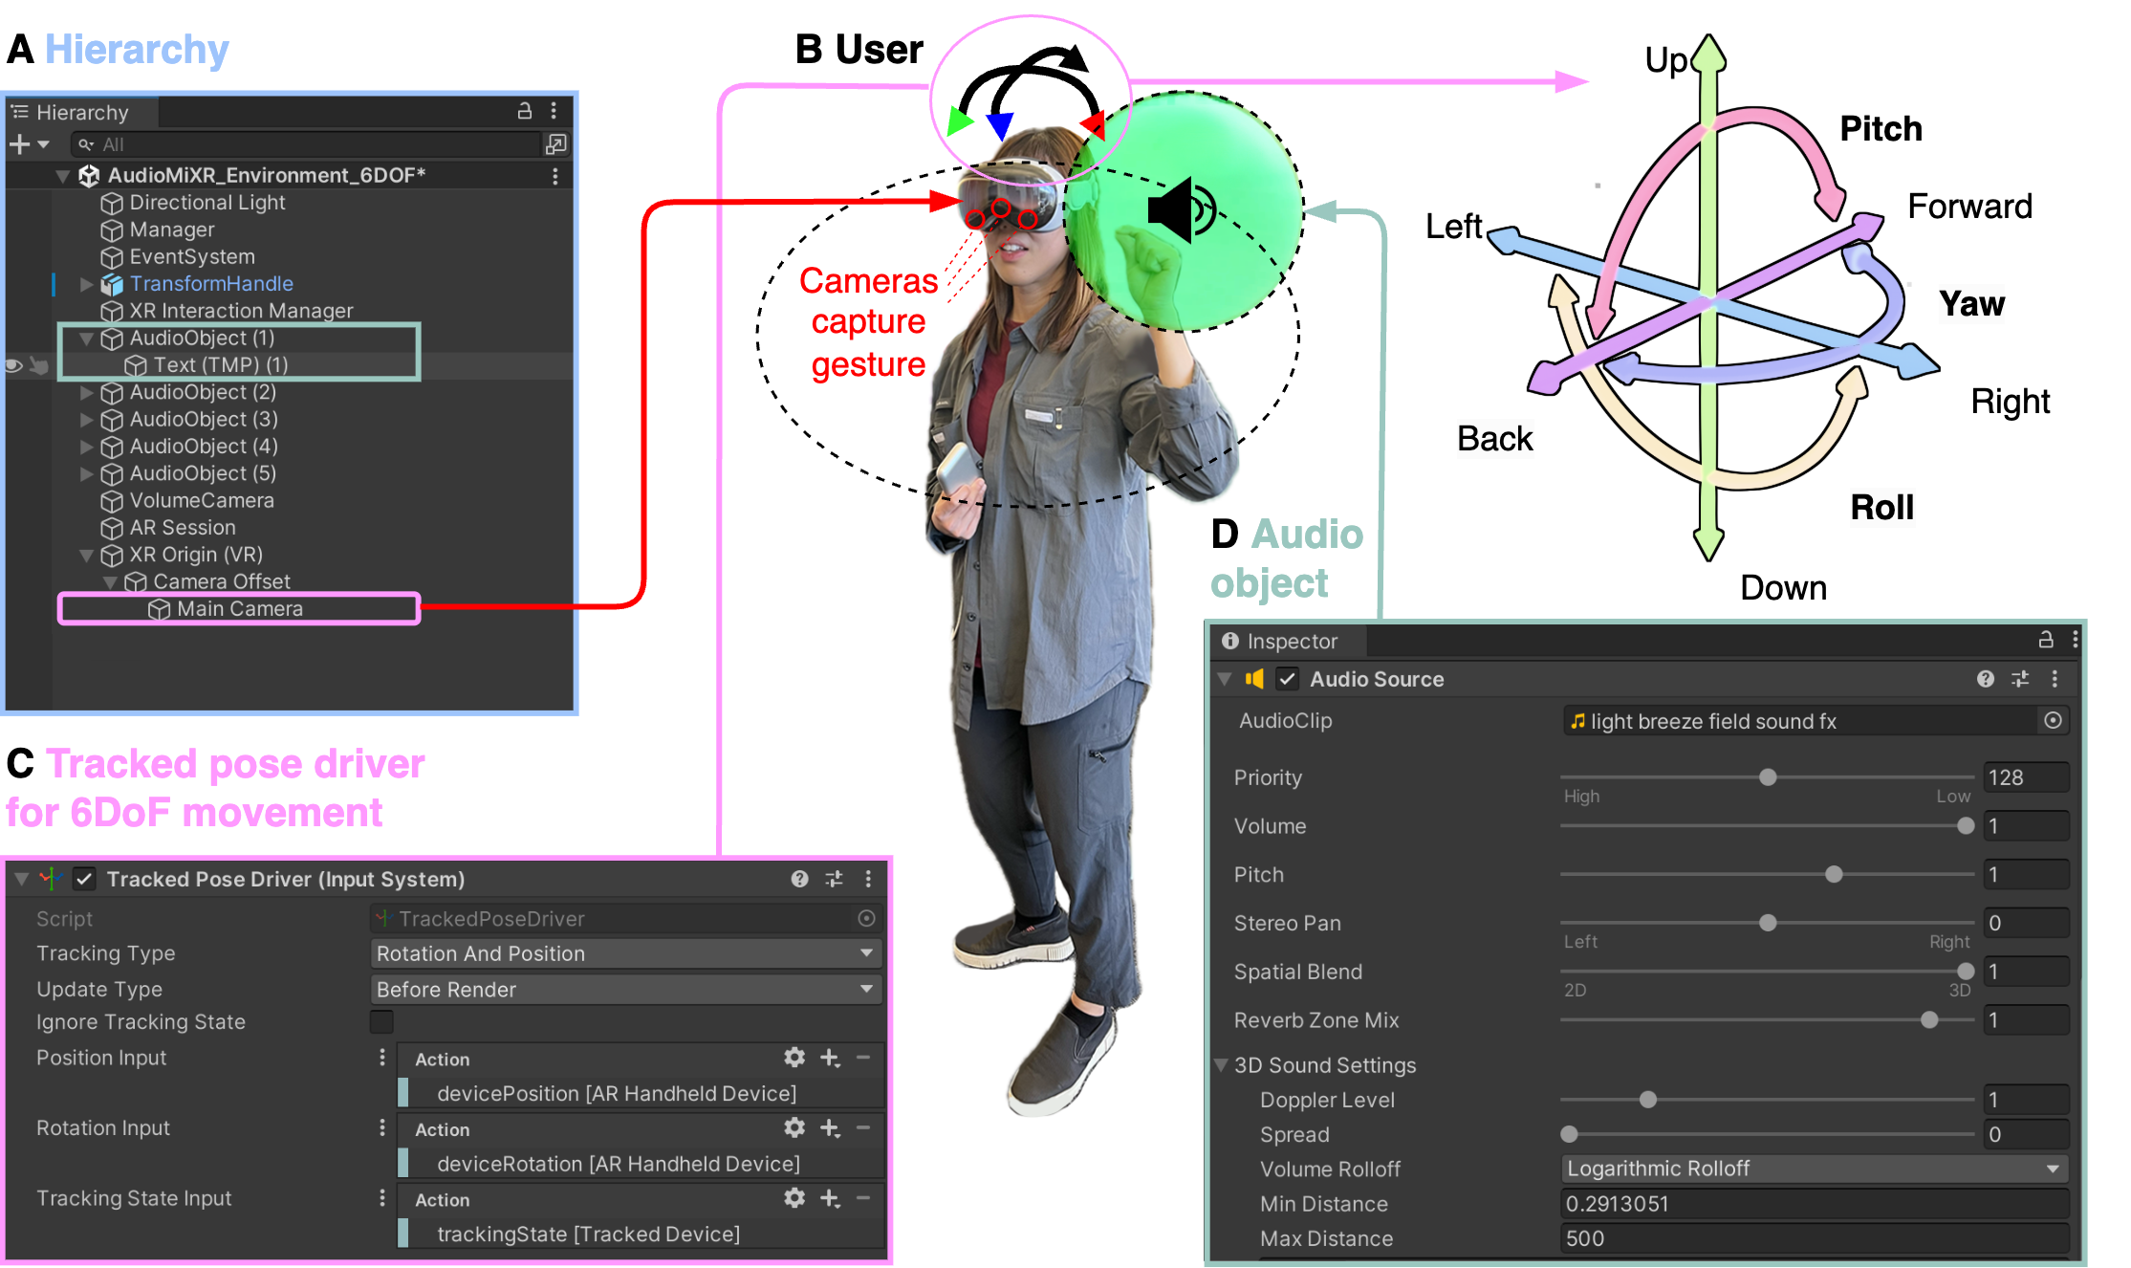Select Main Camera in Hierarchy
The height and width of the screenshot is (1268, 2131).
[239, 609]
